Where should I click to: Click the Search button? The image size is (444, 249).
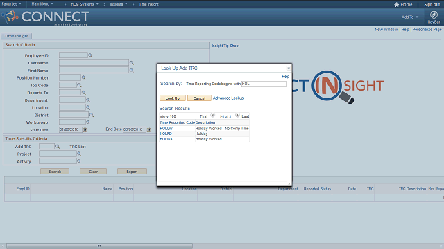coord(55,172)
